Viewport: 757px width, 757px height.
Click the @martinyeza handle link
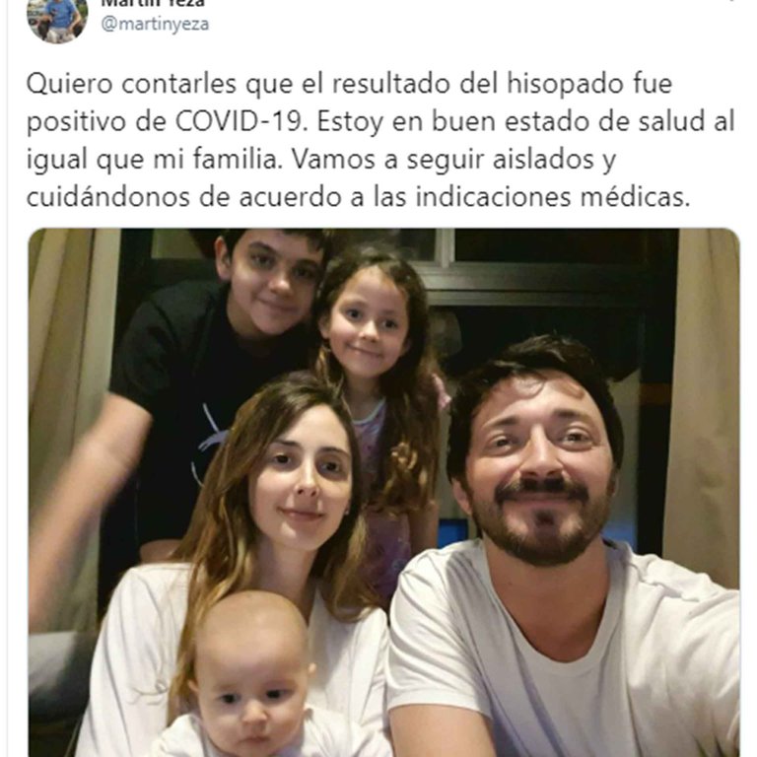point(155,24)
